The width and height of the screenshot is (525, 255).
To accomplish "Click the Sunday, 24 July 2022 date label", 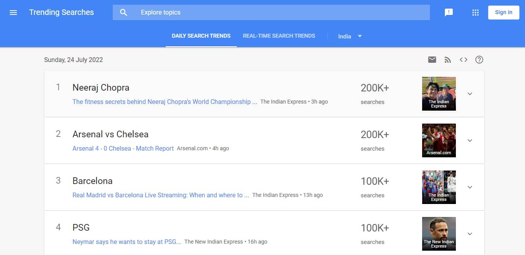I will coord(73,60).
